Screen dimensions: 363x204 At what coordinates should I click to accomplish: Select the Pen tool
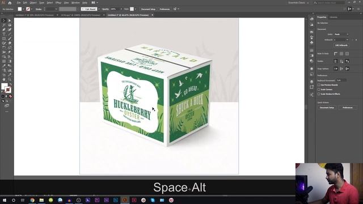coord(4,29)
